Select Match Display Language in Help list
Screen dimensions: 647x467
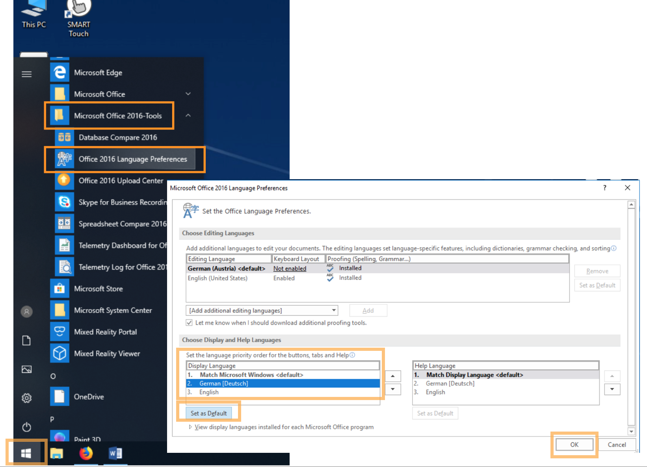coord(506,375)
